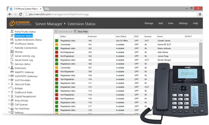Open the Manage menu
The height and width of the screenshot is (125, 209).
(x=149, y=23)
